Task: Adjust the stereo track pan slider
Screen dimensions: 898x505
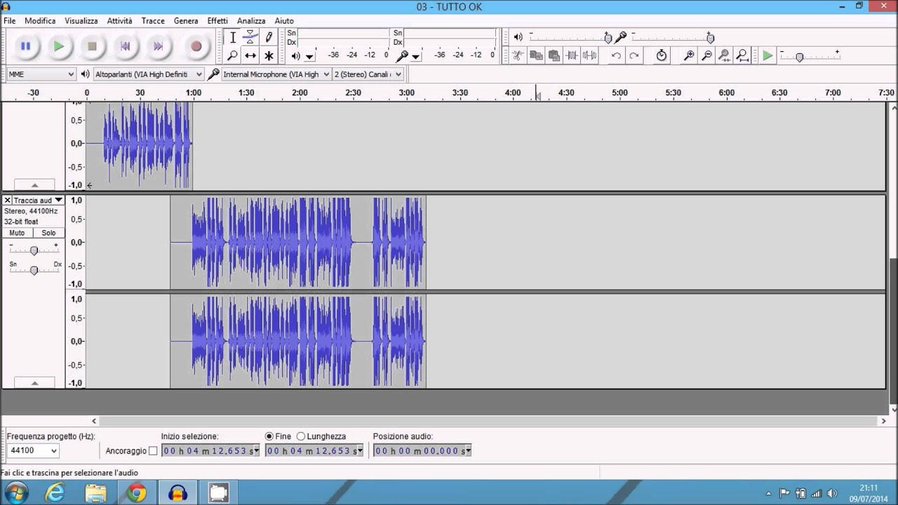Action: [x=34, y=269]
